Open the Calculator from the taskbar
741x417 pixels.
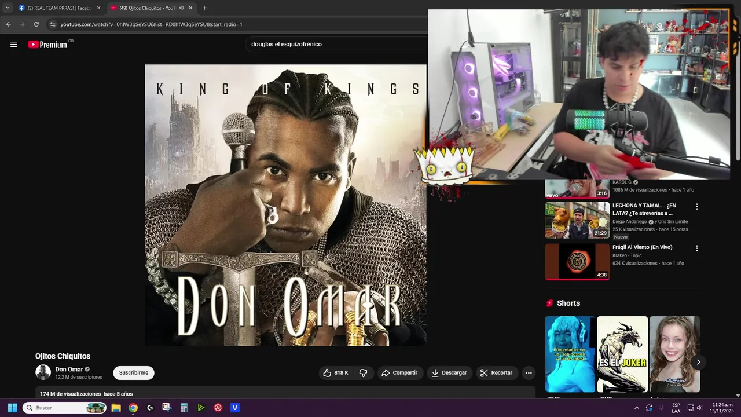pyautogui.click(x=184, y=408)
